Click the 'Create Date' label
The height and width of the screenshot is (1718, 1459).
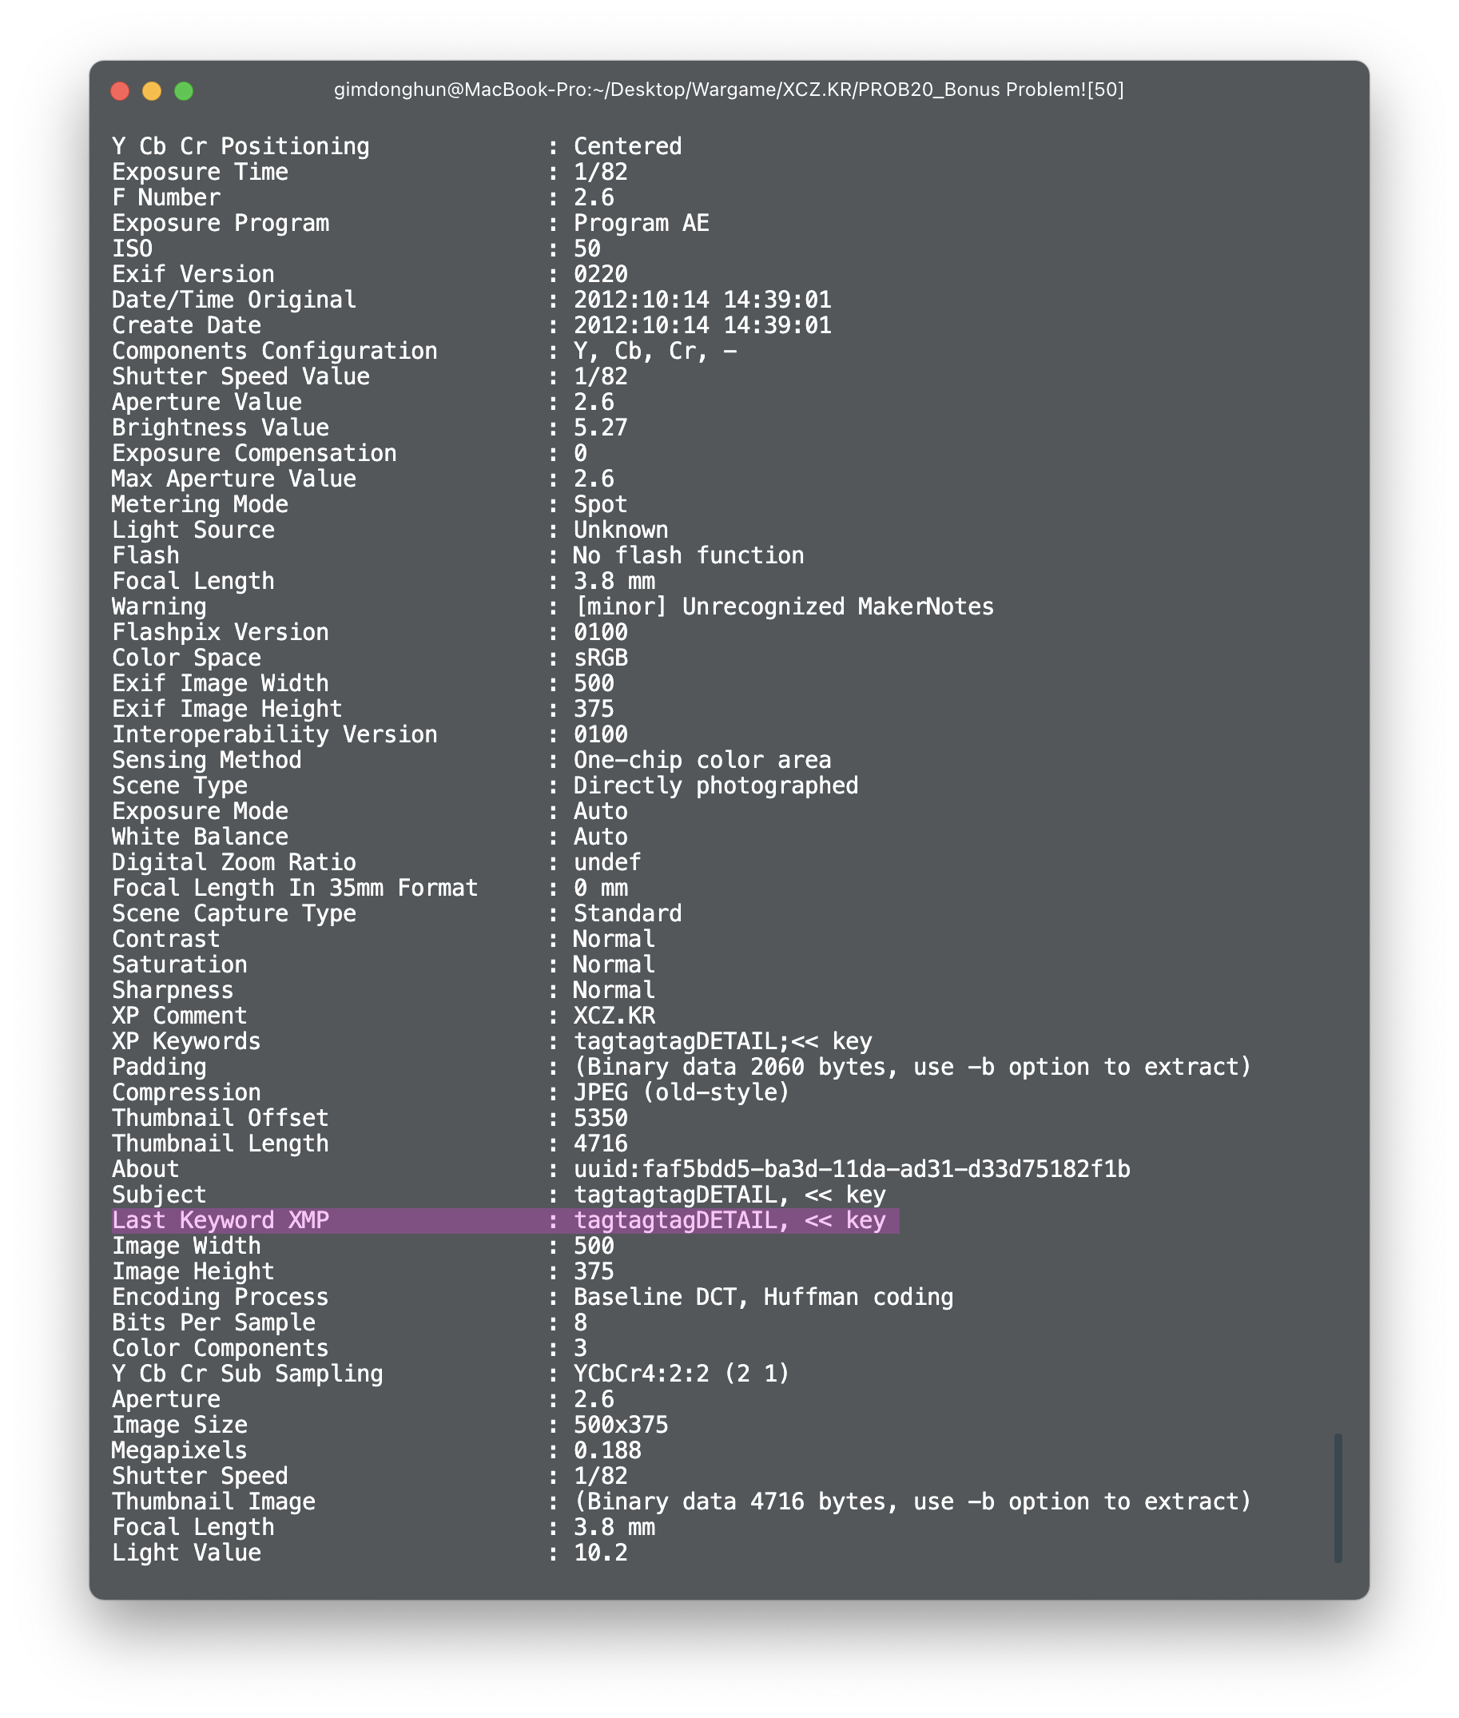187,326
